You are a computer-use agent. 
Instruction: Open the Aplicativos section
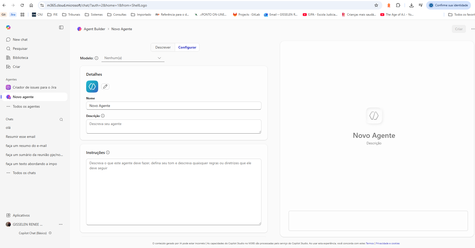pyautogui.click(x=21, y=215)
